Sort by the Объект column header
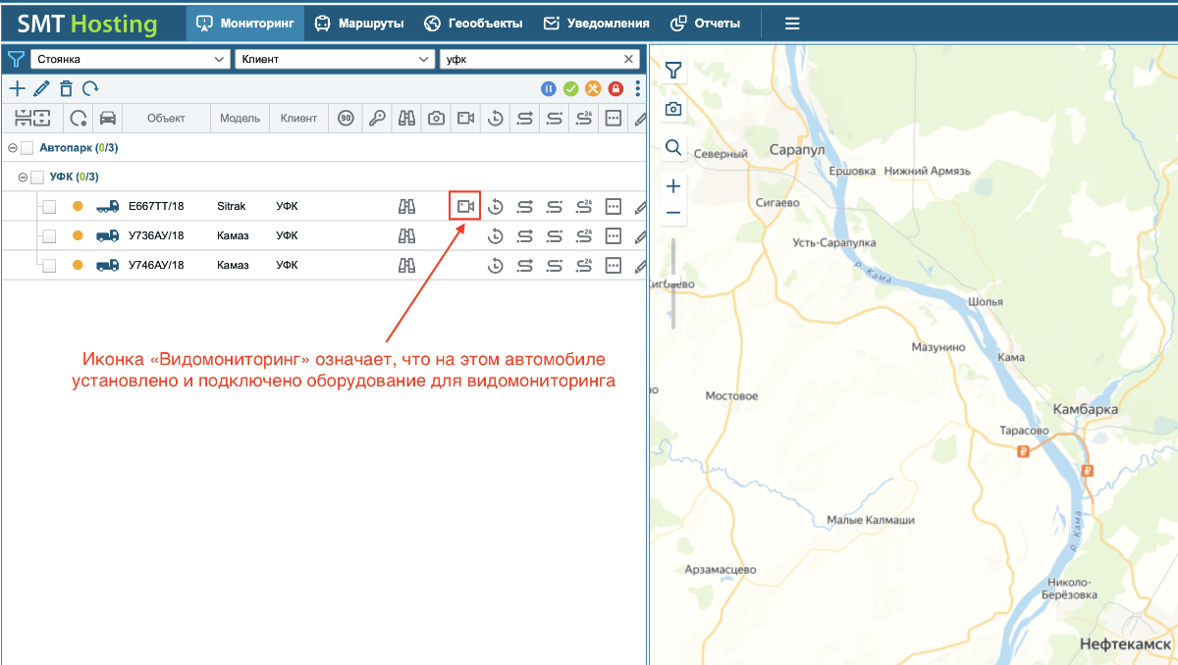Screen dimensions: 1178x665 click(x=166, y=118)
